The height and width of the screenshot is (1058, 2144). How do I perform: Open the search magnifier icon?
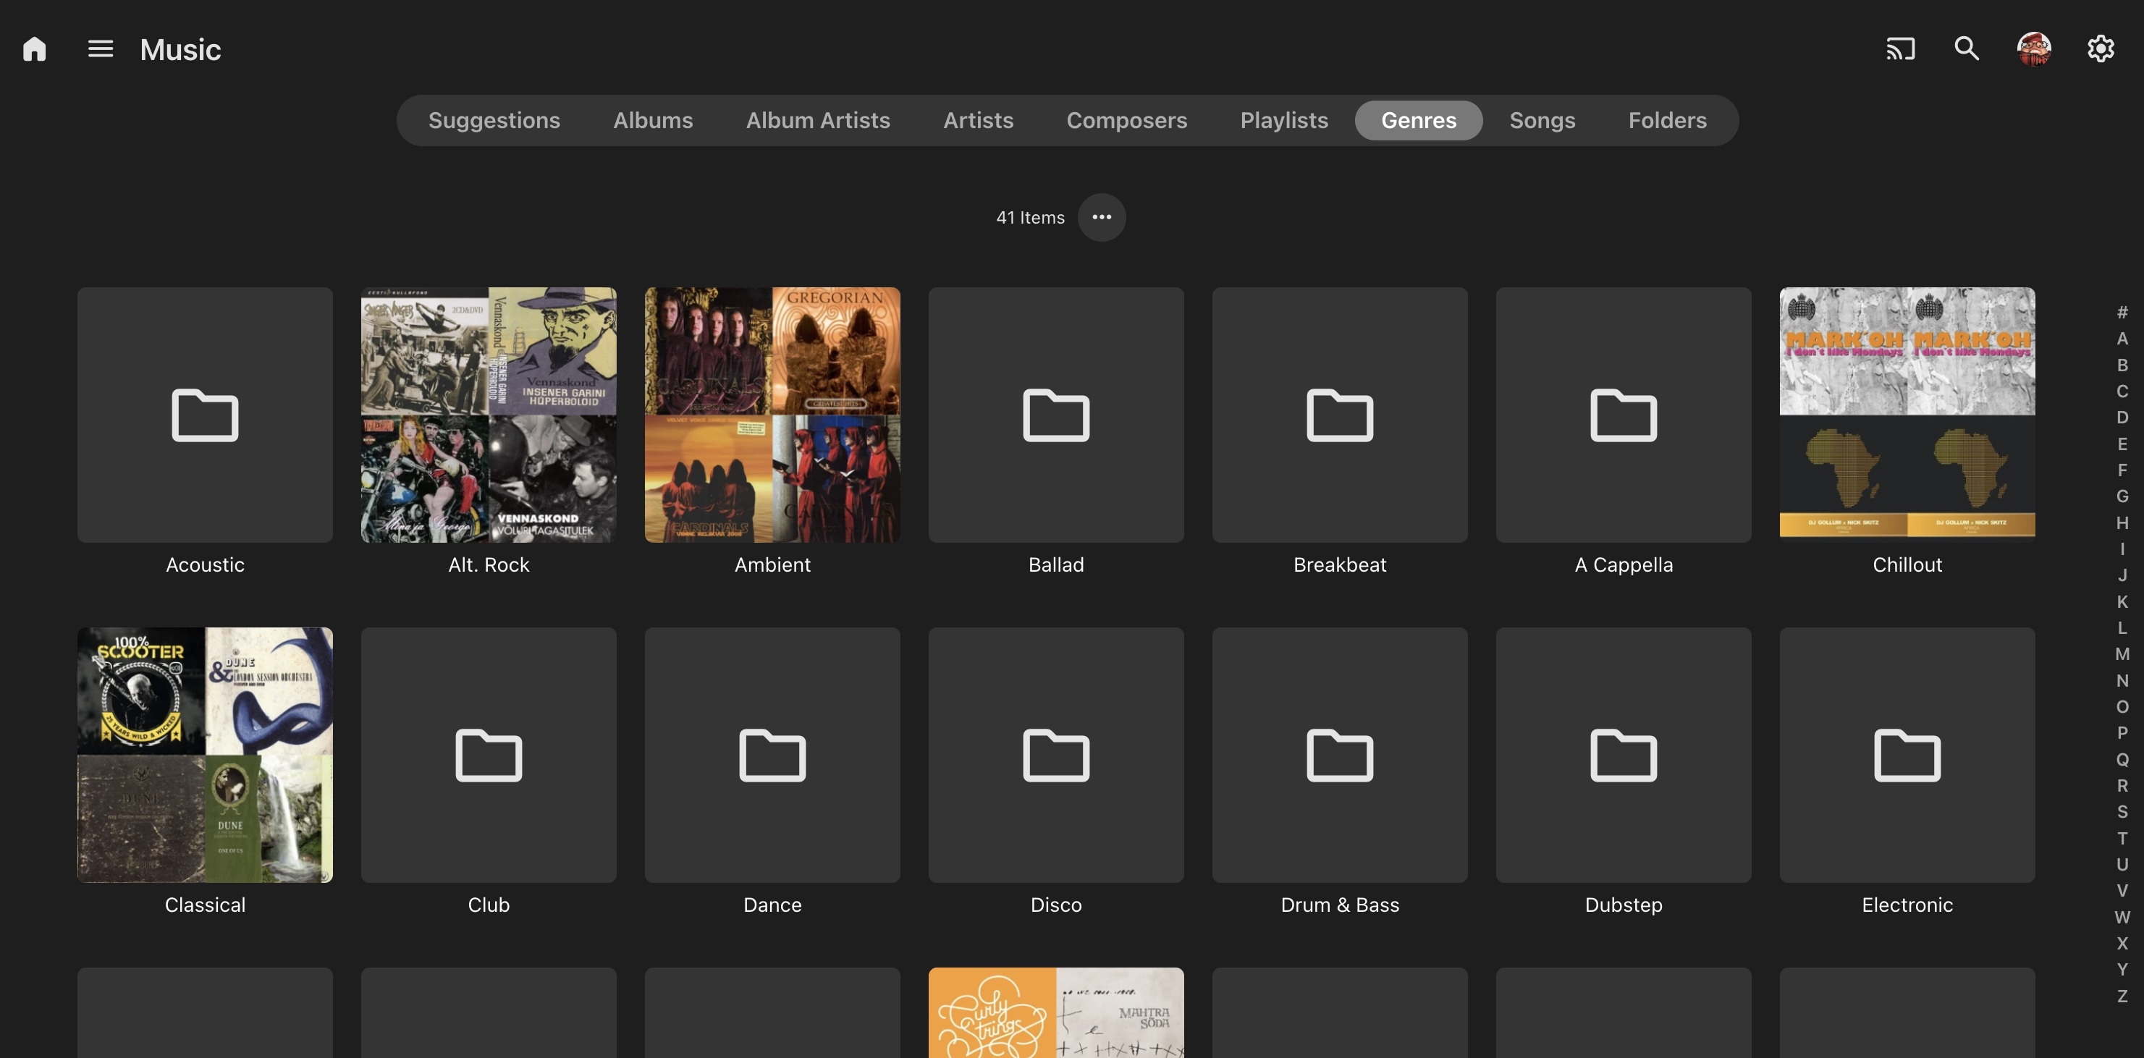(x=1967, y=49)
